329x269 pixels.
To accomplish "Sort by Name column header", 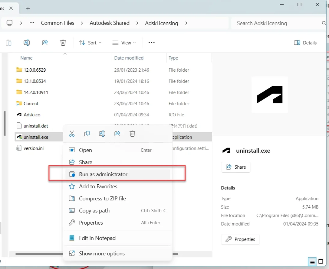I will 26,58.
